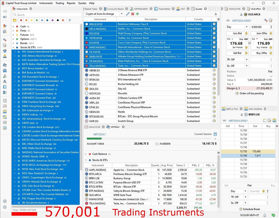
Task: Click the filter funnel icon in Instruments toolbar
Action: coord(70,20)
